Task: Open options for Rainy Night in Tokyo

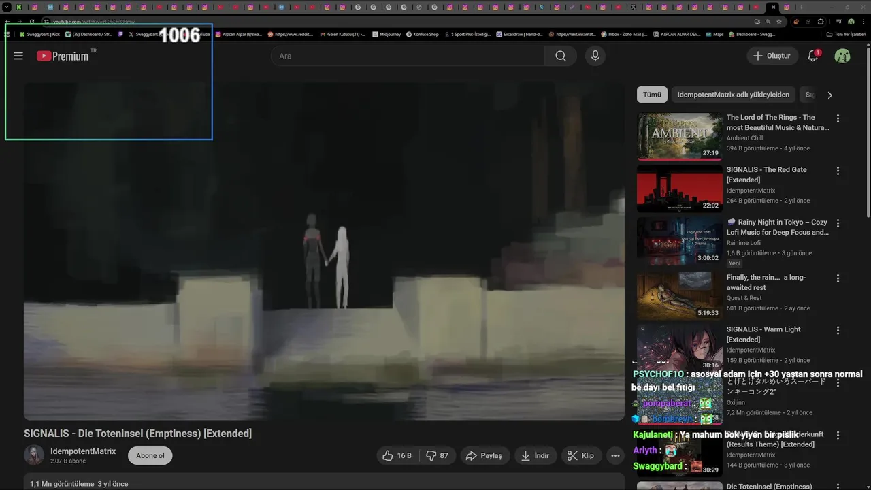Action: click(838, 223)
